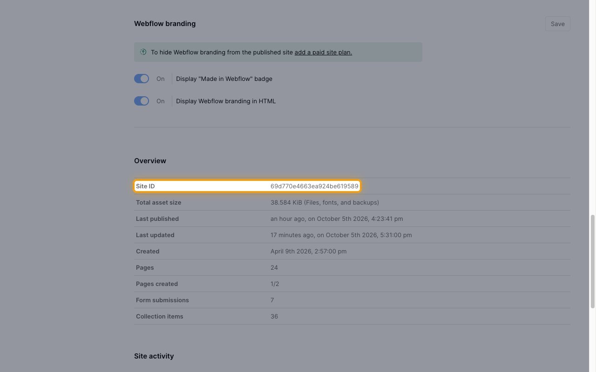Toggle Display Webflow branding in HTML switch
Image resolution: width=596 pixels, height=372 pixels.
tap(142, 101)
